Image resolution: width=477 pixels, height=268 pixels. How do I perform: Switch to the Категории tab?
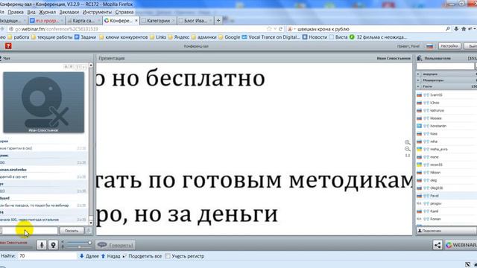[158, 21]
